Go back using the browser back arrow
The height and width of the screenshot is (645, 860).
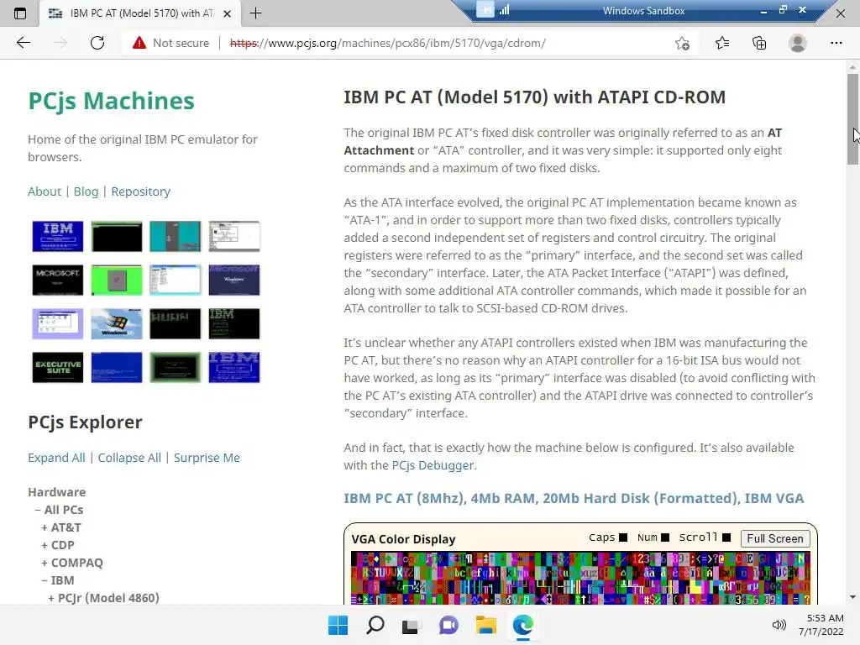click(x=23, y=43)
